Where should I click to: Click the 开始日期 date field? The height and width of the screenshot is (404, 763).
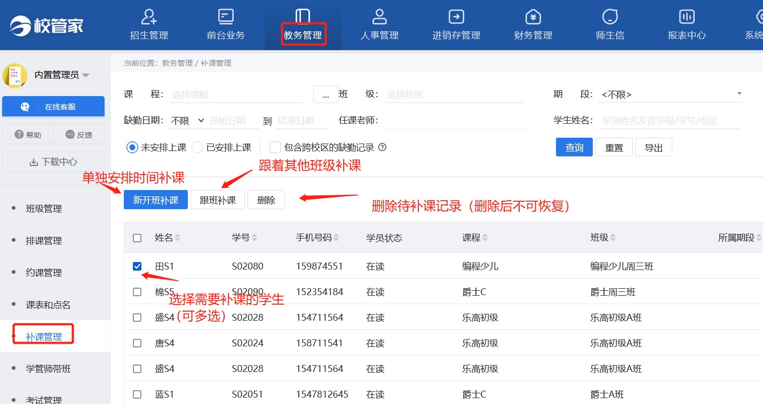tap(234, 121)
